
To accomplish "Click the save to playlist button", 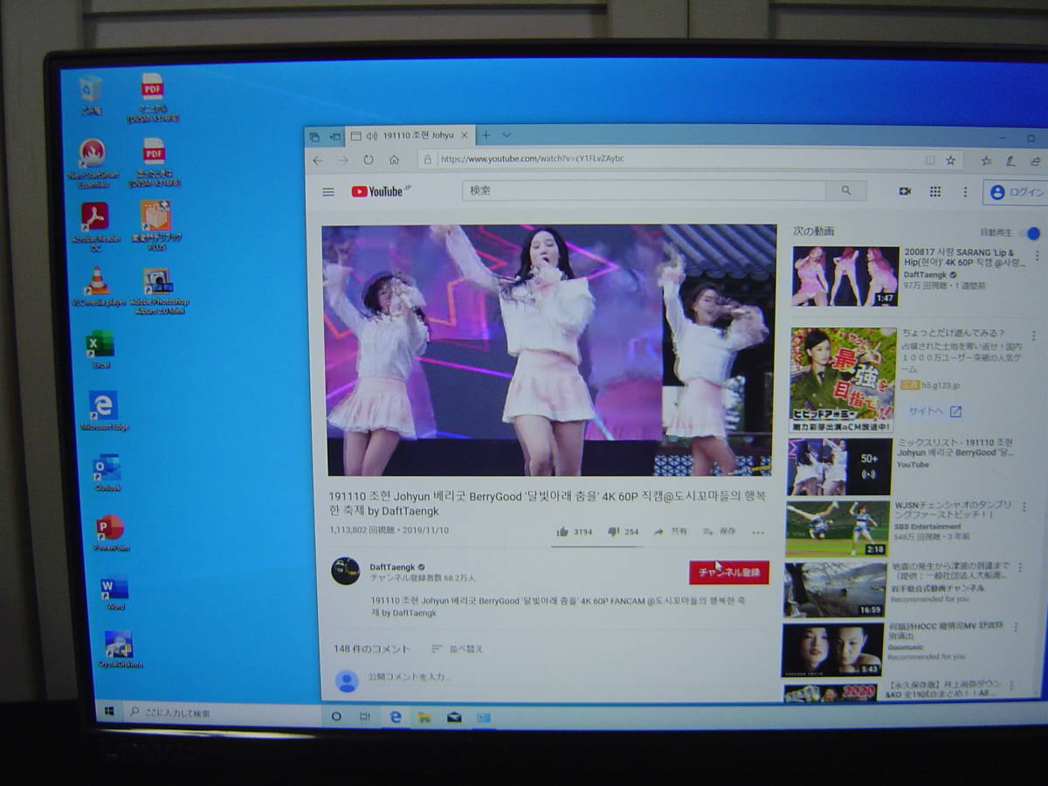I will pos(719,531).
